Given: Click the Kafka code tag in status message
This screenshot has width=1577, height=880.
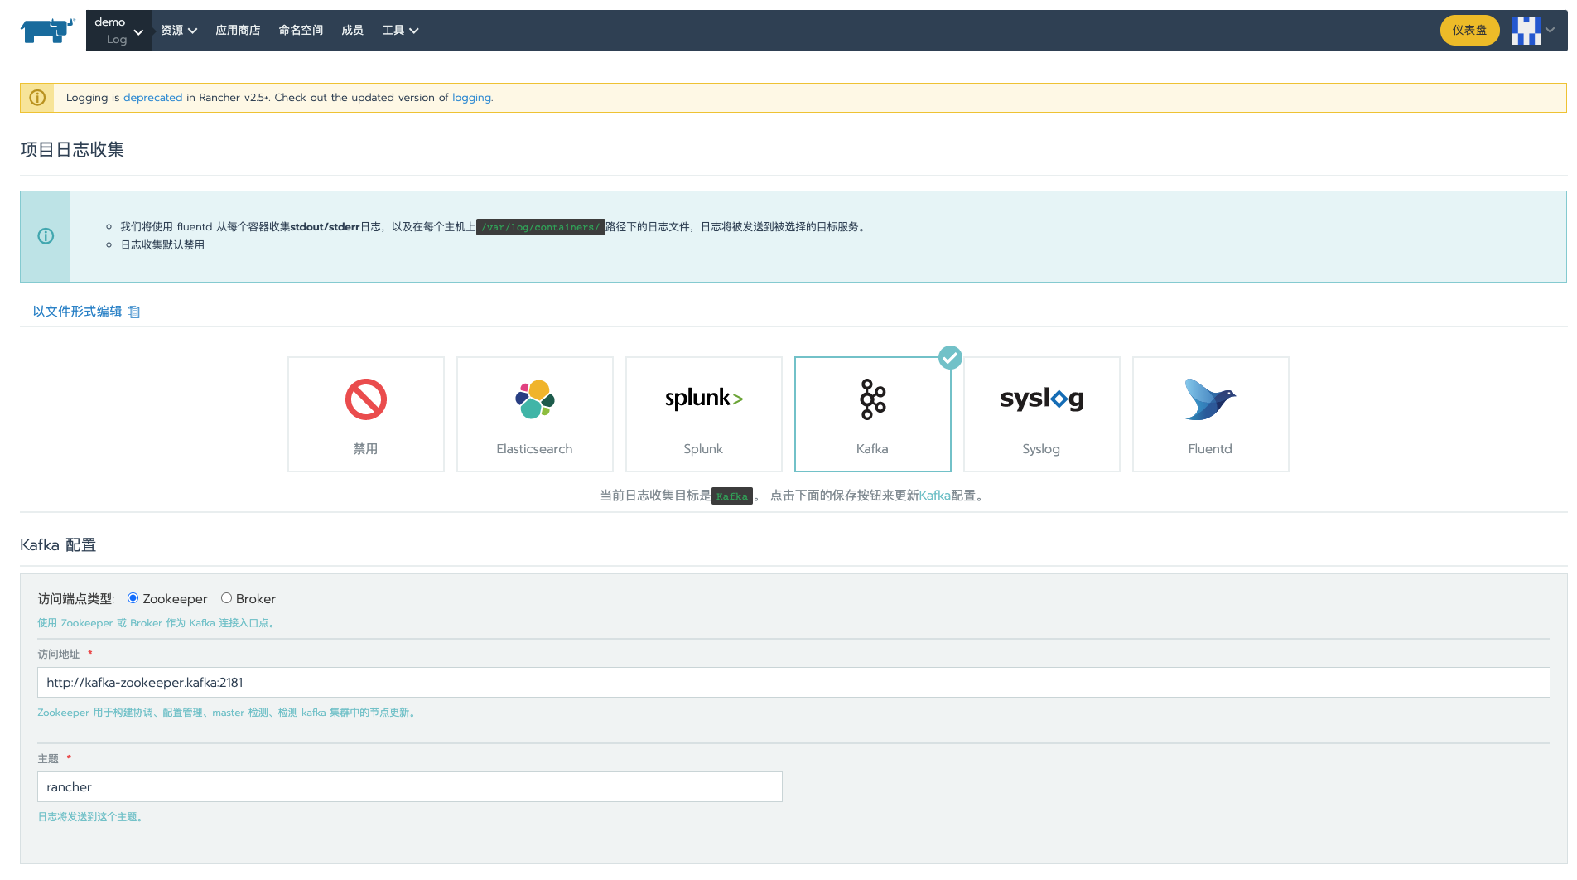Looking at the screenshot, I should pos(732,496).
